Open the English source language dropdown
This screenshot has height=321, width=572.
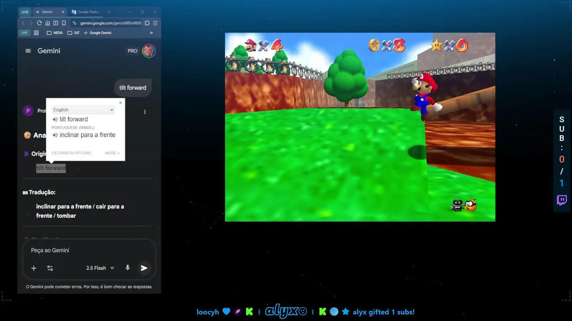(83, 110)
